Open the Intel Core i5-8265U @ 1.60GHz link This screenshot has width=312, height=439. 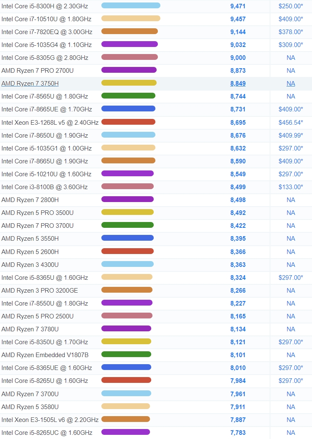(45, 381)
